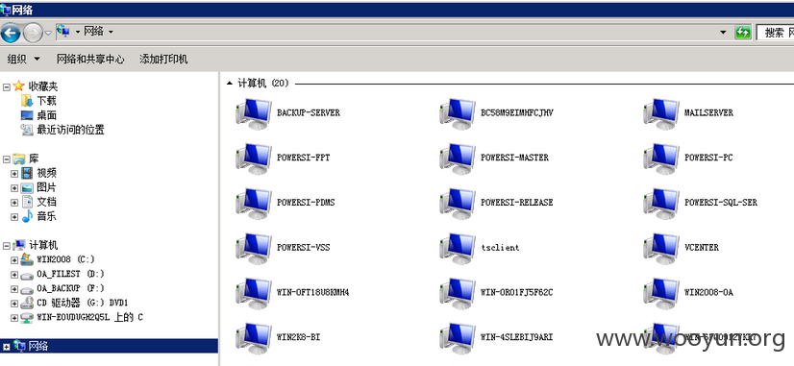Image resolution: width=794 pixels, height=366 pixels.
Task: Open dropdown arrow after 网络 breadcrumb
Action: [111, 32]
